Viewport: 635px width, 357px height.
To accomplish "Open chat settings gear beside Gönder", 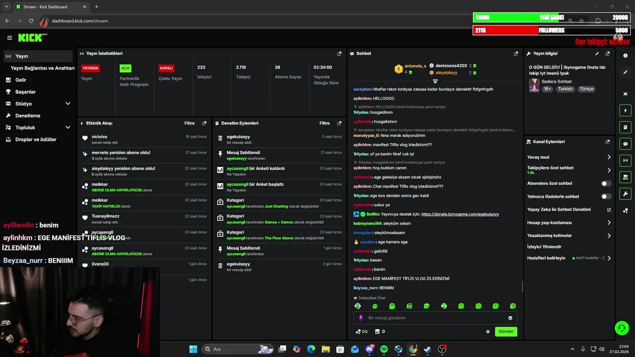I will 488,332.
